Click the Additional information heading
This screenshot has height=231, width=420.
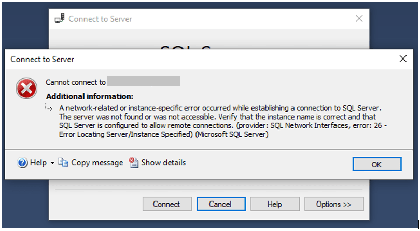[x=90, y=96]
